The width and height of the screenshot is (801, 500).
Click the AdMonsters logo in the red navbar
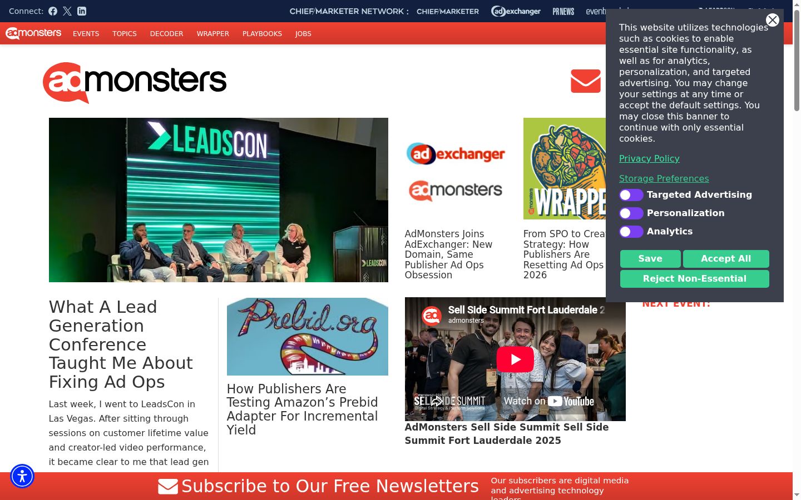33,33
